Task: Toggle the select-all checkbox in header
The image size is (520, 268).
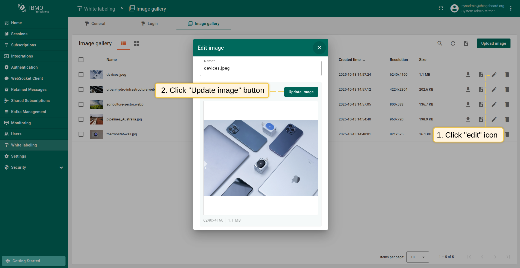Action: [x=81, y=60]
